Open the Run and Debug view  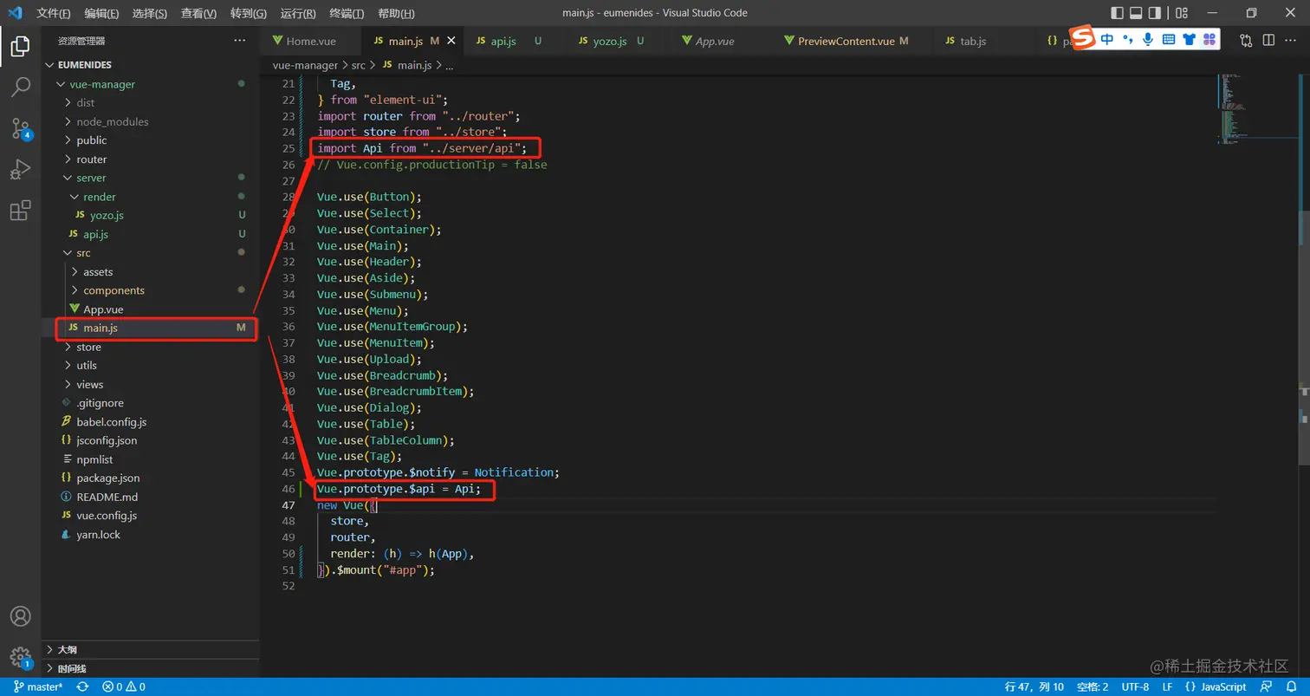(20, 169)
